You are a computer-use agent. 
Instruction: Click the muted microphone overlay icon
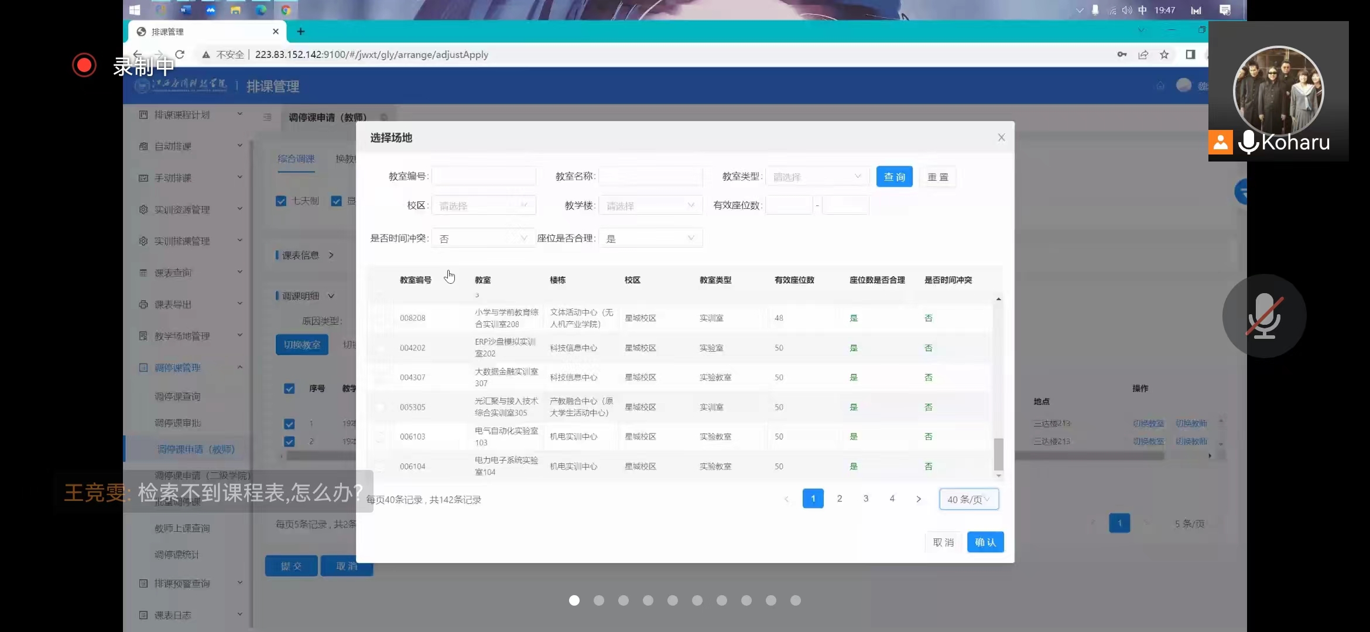(1264, 316)
